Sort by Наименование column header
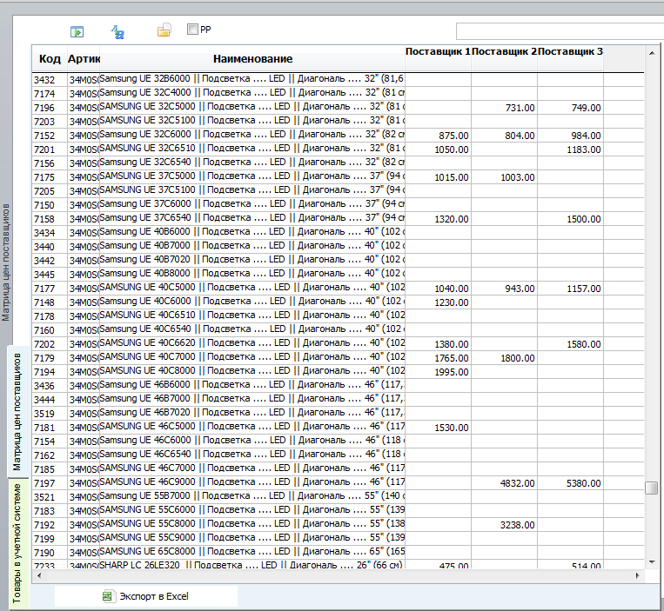The height and width of the screenshot is (611, 664). tap(252, 59)
